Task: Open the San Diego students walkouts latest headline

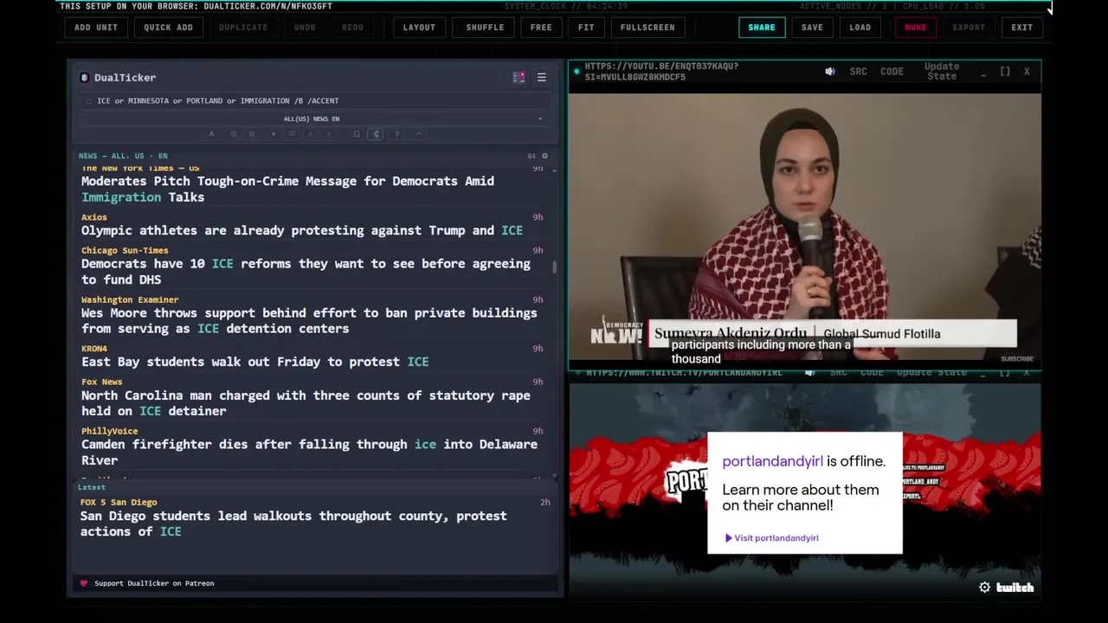Action: [x=293, y=523]
